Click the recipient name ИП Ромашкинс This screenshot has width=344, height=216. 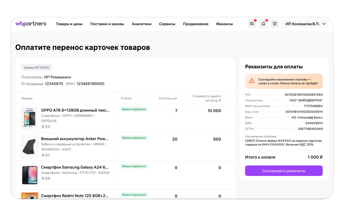(58, 77)
